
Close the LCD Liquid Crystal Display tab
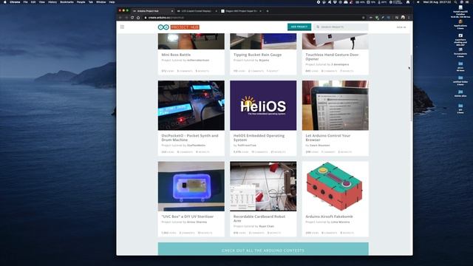tap(217, 11)
